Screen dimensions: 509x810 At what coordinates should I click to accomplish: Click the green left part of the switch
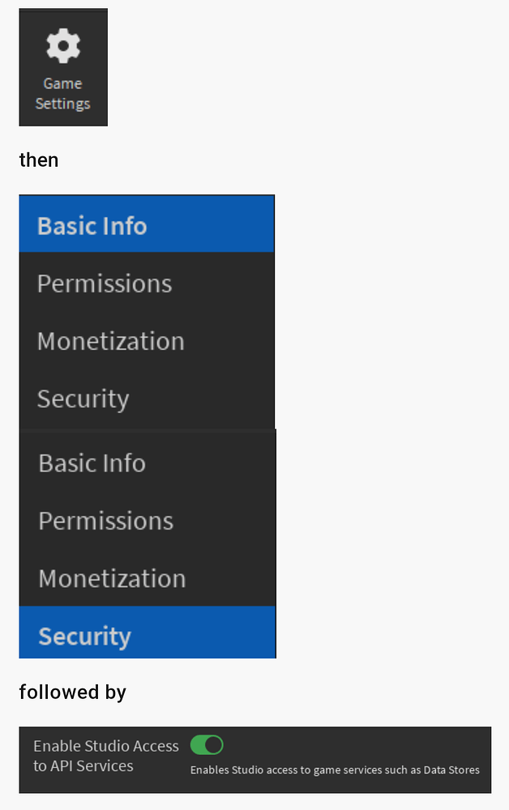coord(198,745)
